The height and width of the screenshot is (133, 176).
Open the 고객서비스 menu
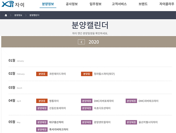119,4
